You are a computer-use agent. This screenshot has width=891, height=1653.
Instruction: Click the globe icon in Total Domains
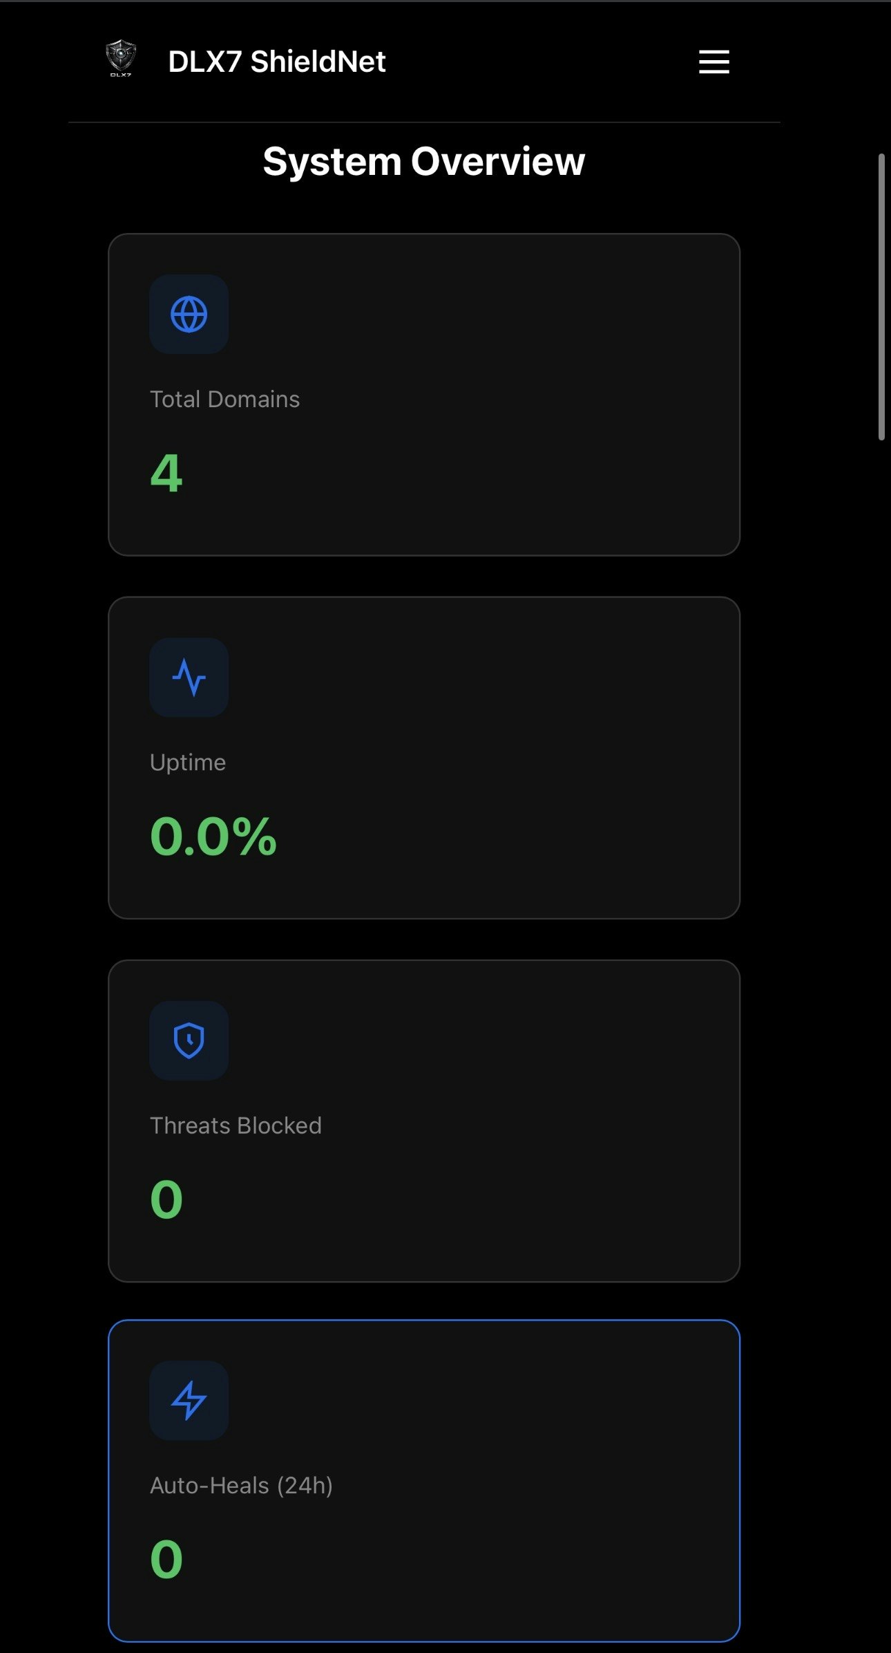[x=189, y=315]
